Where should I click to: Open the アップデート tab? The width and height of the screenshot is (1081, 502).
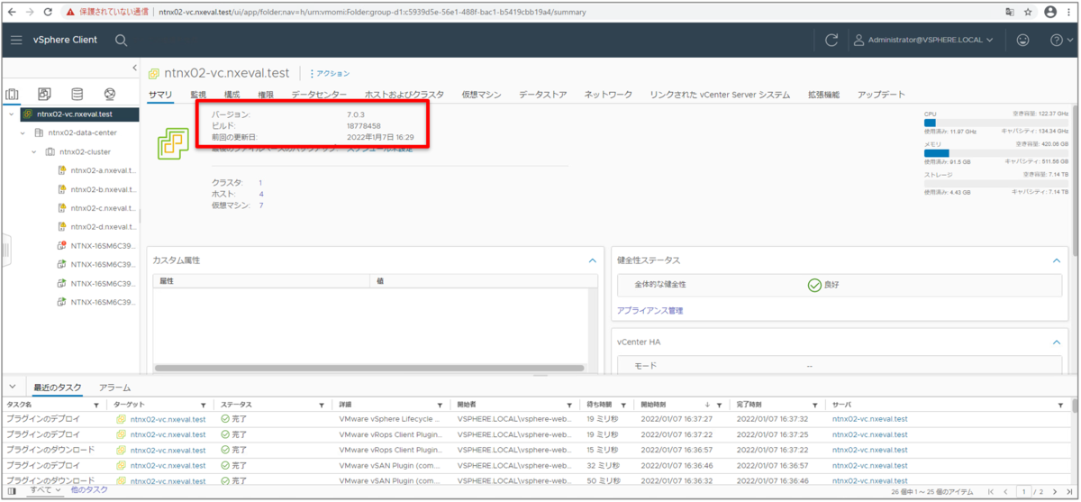[x=881, y=95]
